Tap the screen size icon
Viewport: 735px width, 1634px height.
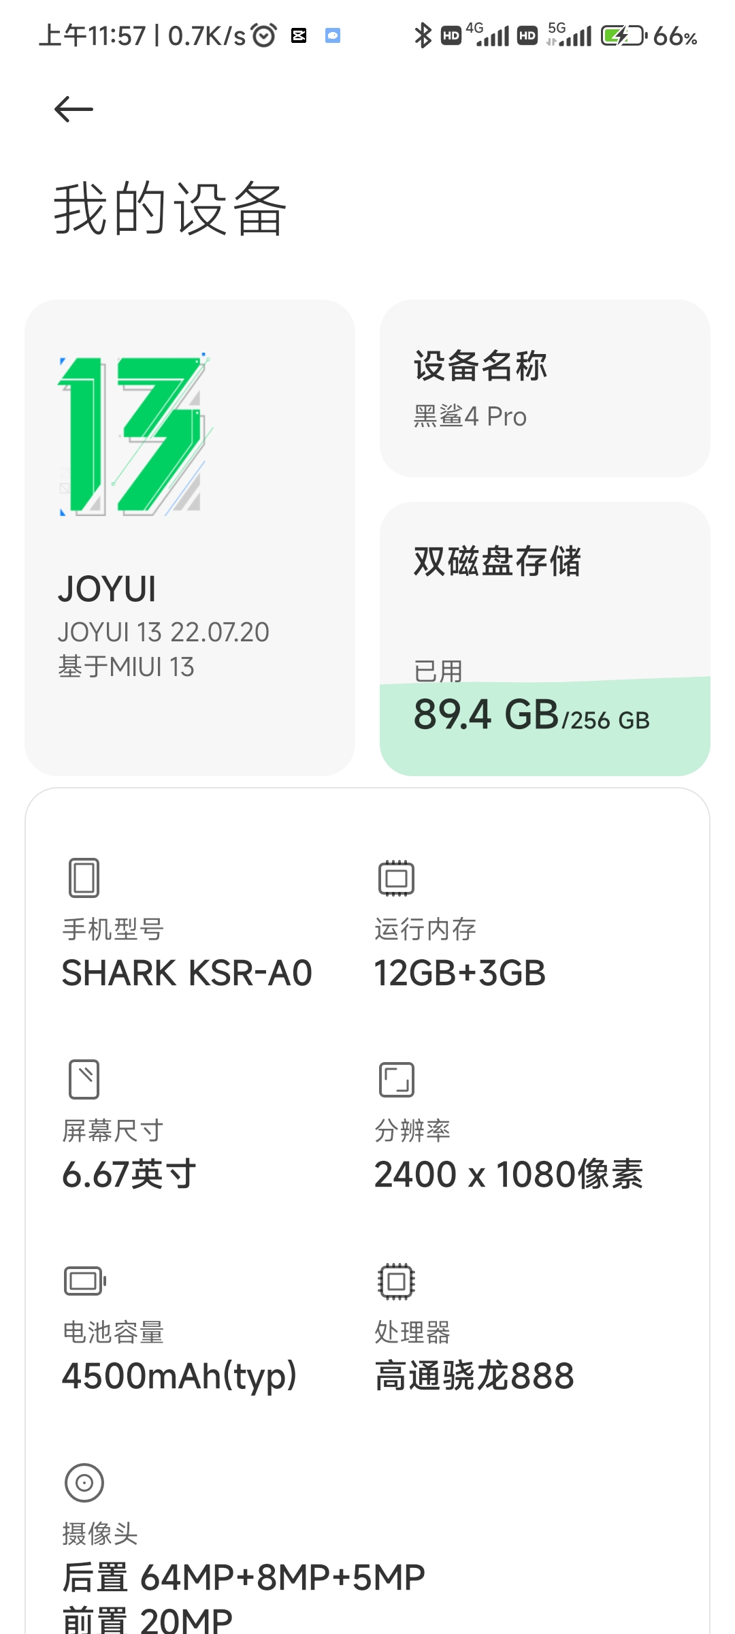pyautogui.click(x=84, y=1079)
